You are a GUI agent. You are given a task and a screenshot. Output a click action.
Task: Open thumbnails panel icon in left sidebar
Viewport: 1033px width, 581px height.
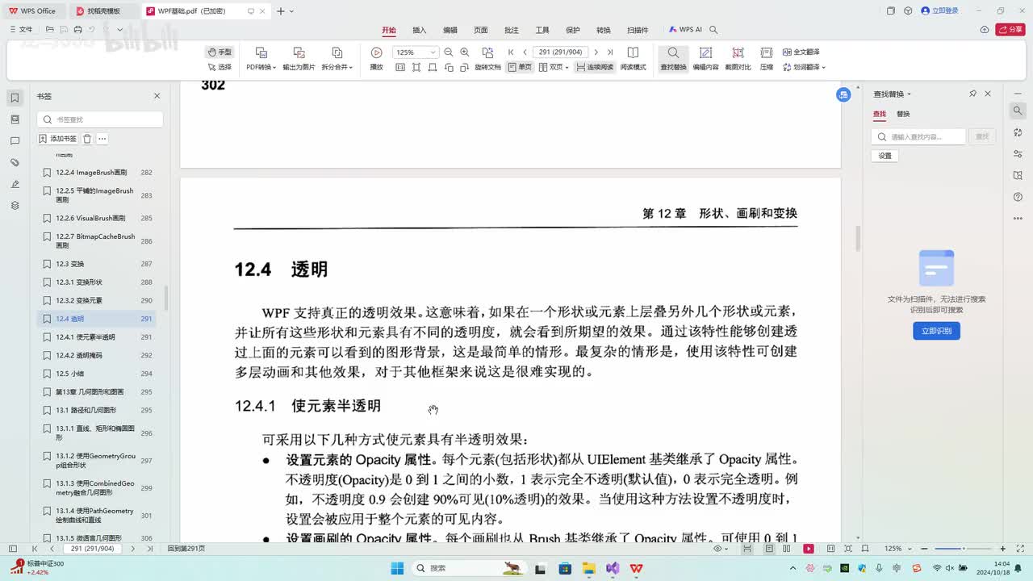click(15, 119)
